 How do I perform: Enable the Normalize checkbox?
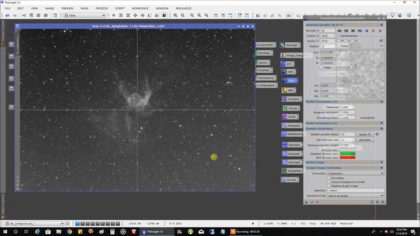tap(329, 178)
